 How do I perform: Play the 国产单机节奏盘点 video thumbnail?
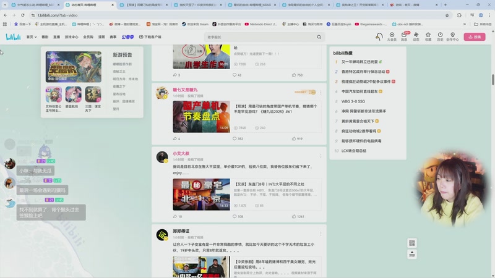pyautogui.click(x=201, y=117)
